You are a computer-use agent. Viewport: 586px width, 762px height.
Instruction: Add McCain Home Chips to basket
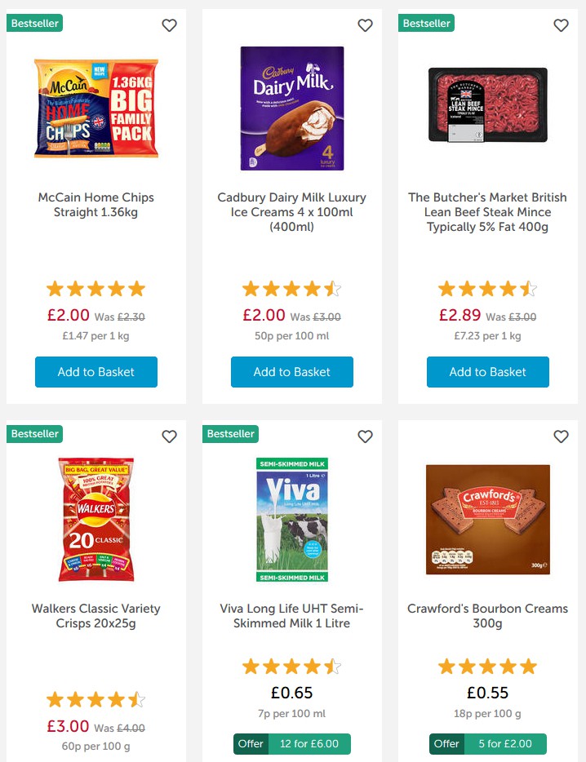click(x=96, y=372)
